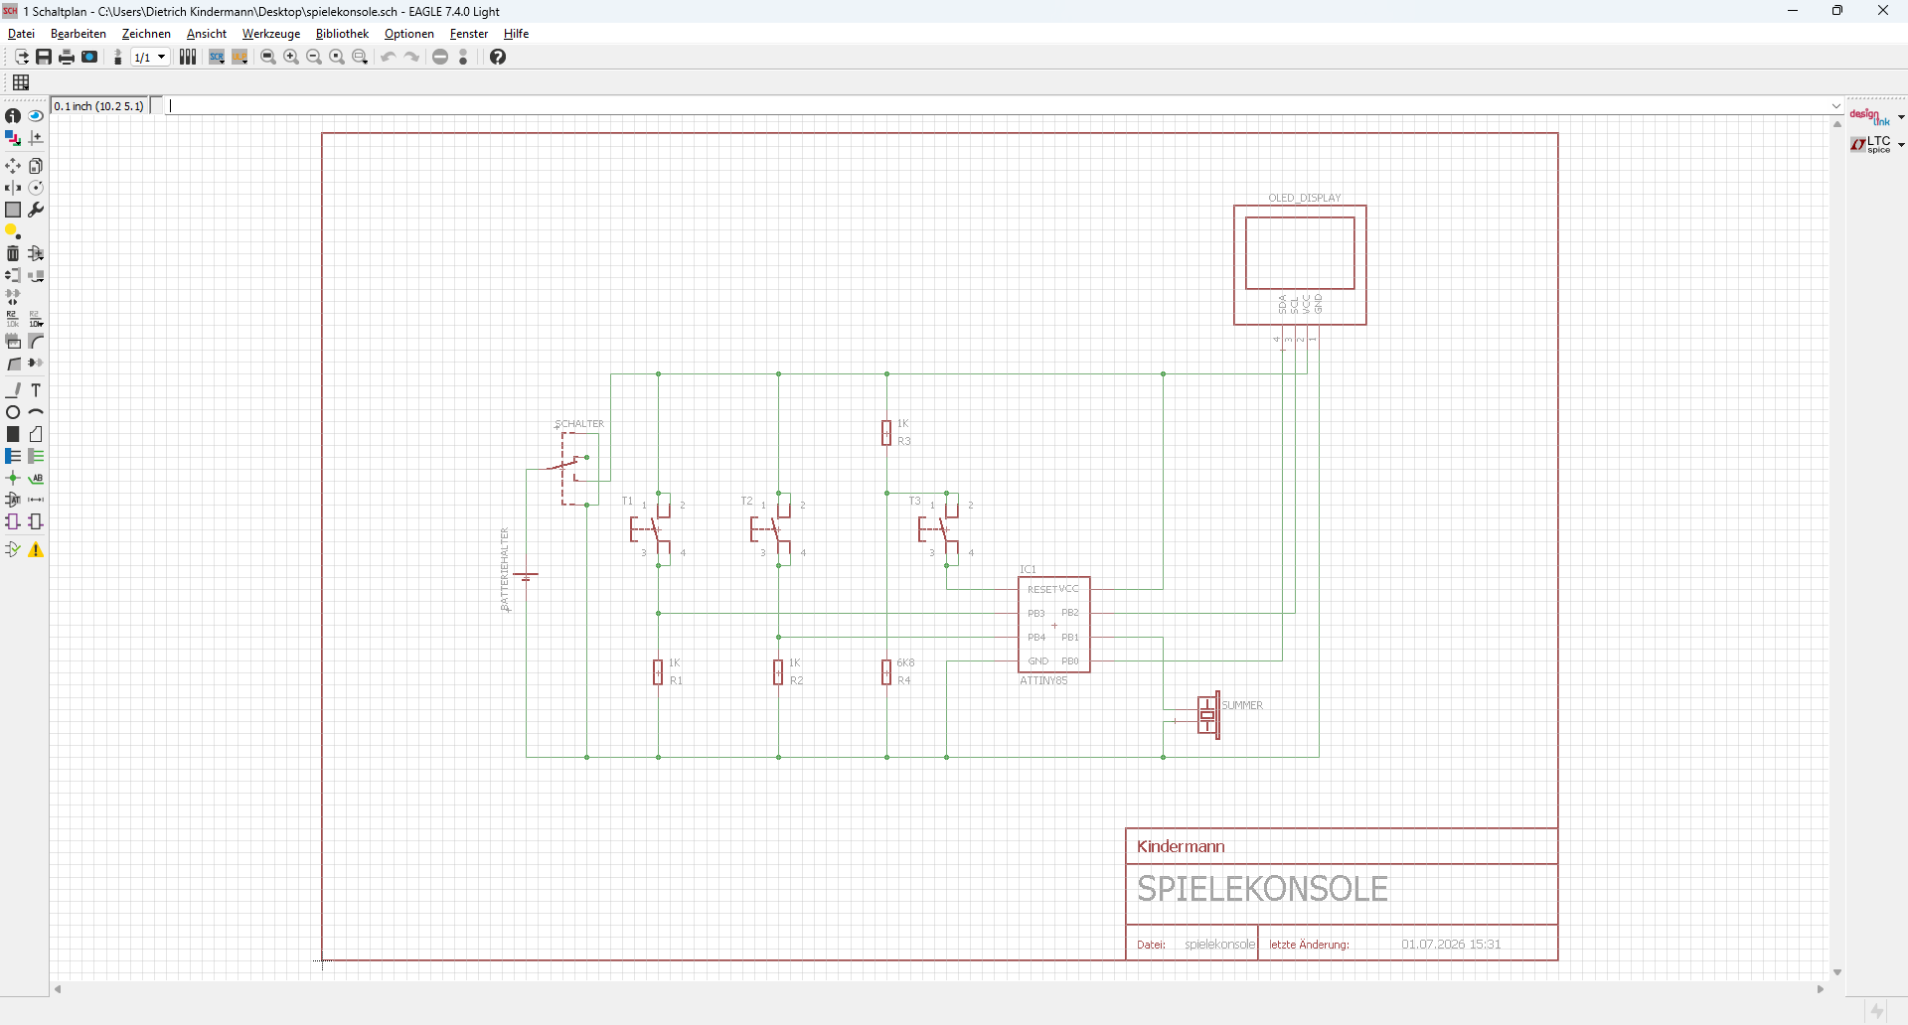Screen dimensions: 1908x1025
Task: Select the Label tool
Action: [x=36, y=478]
